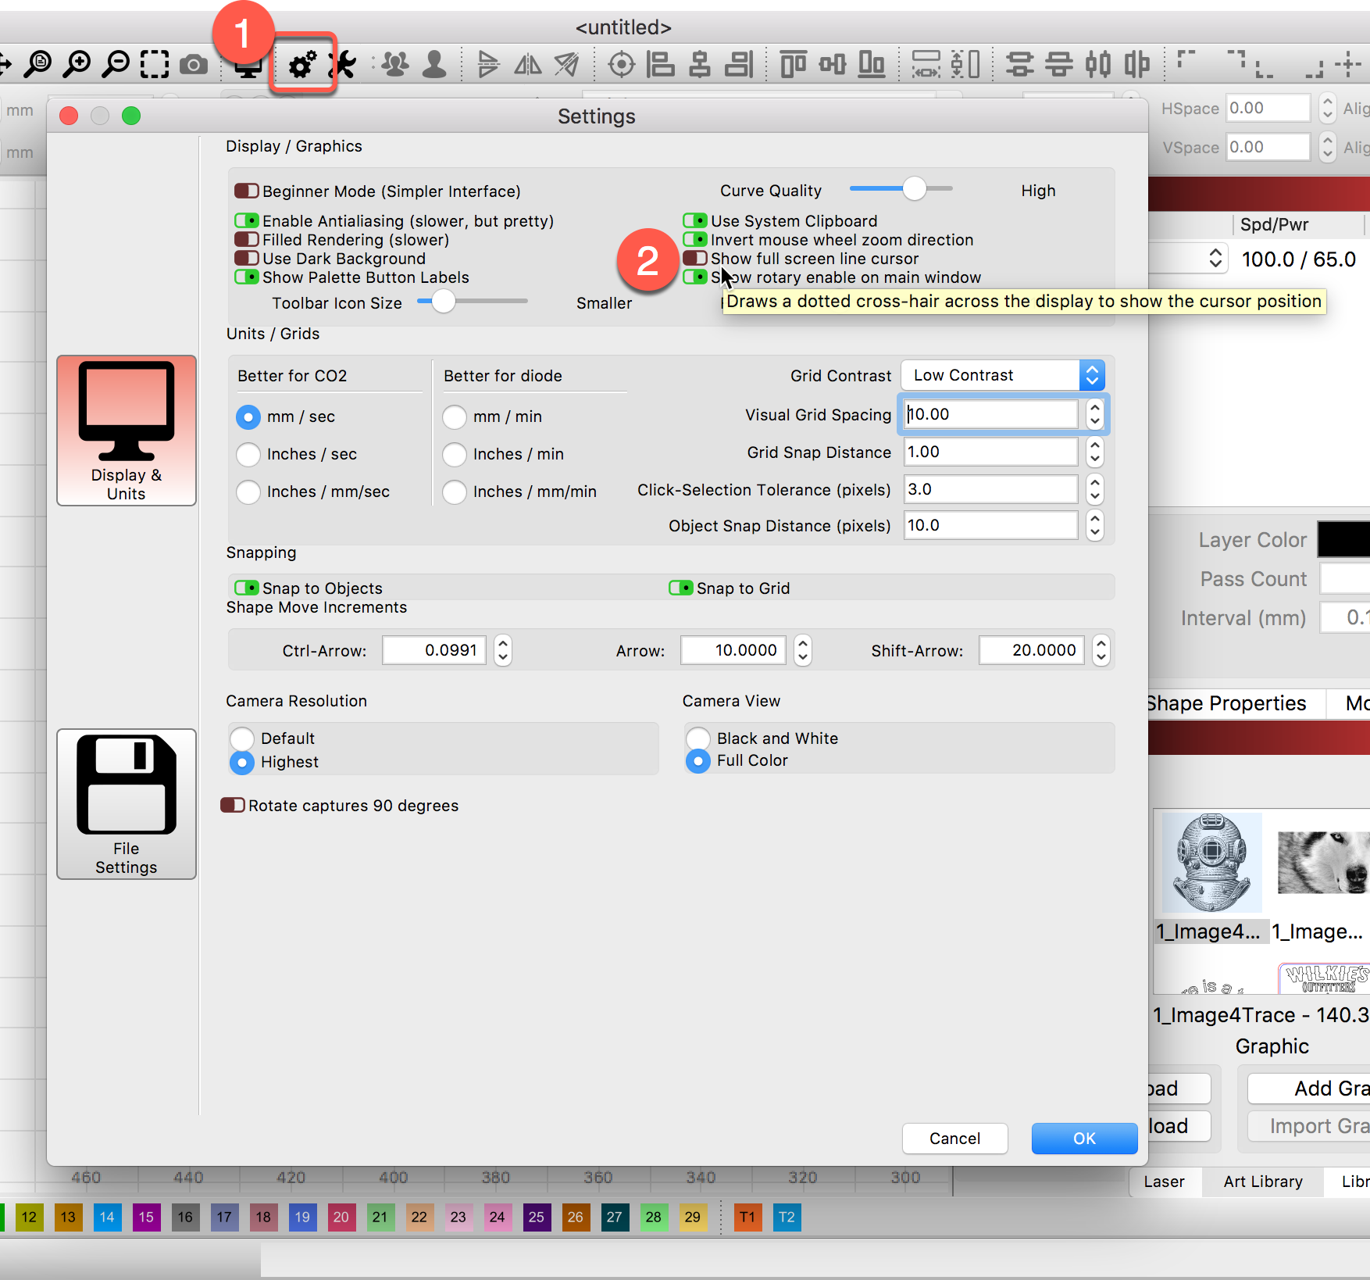Switch to the Art Library tab

coord(1262,1182)
